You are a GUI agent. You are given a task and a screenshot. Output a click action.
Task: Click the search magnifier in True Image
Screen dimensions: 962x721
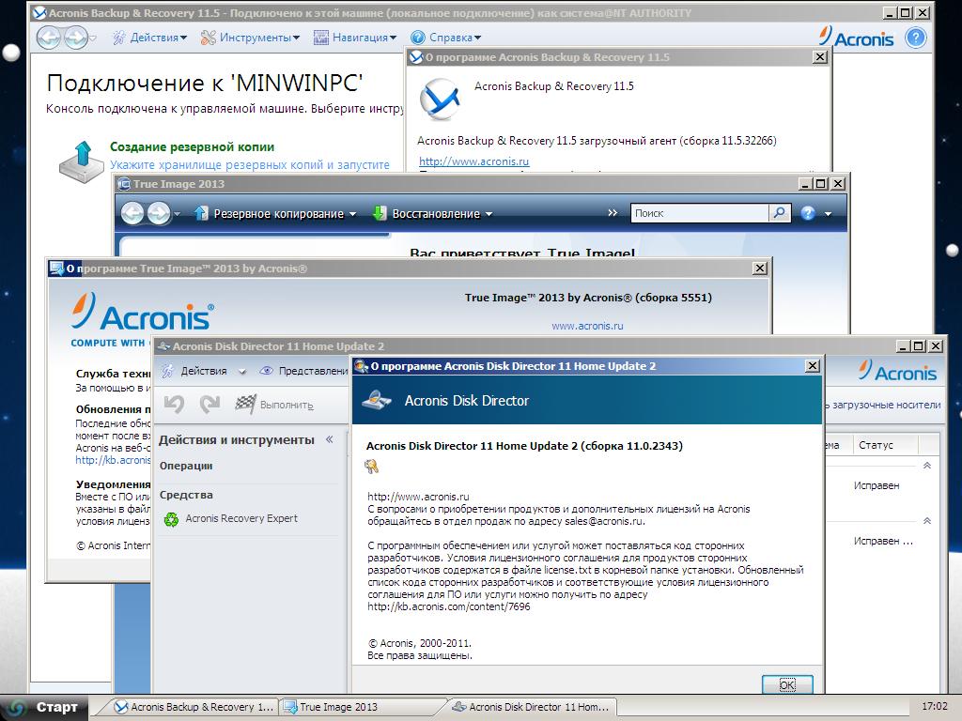click(780, 213)
